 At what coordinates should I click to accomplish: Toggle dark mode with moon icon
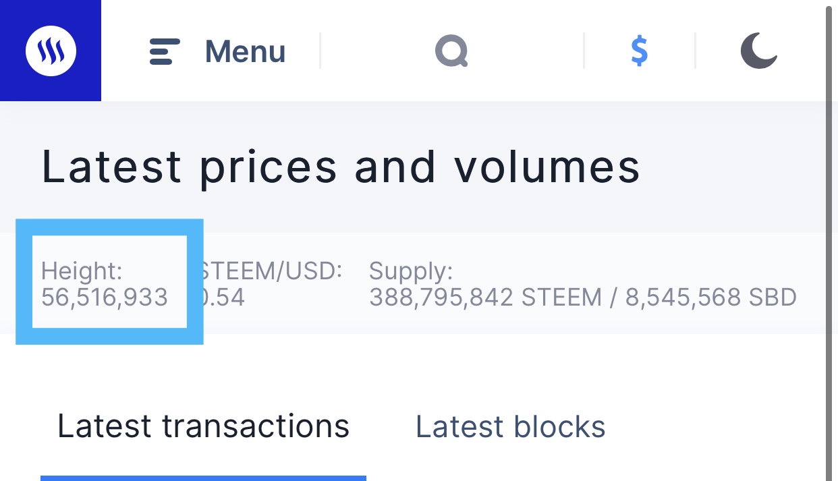(759, 51)
